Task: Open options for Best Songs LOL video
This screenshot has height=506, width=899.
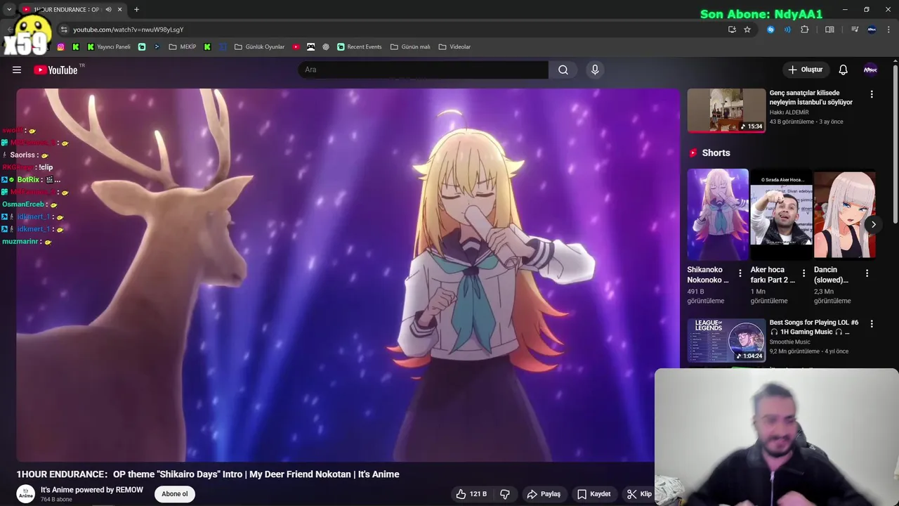Action: 872,324
